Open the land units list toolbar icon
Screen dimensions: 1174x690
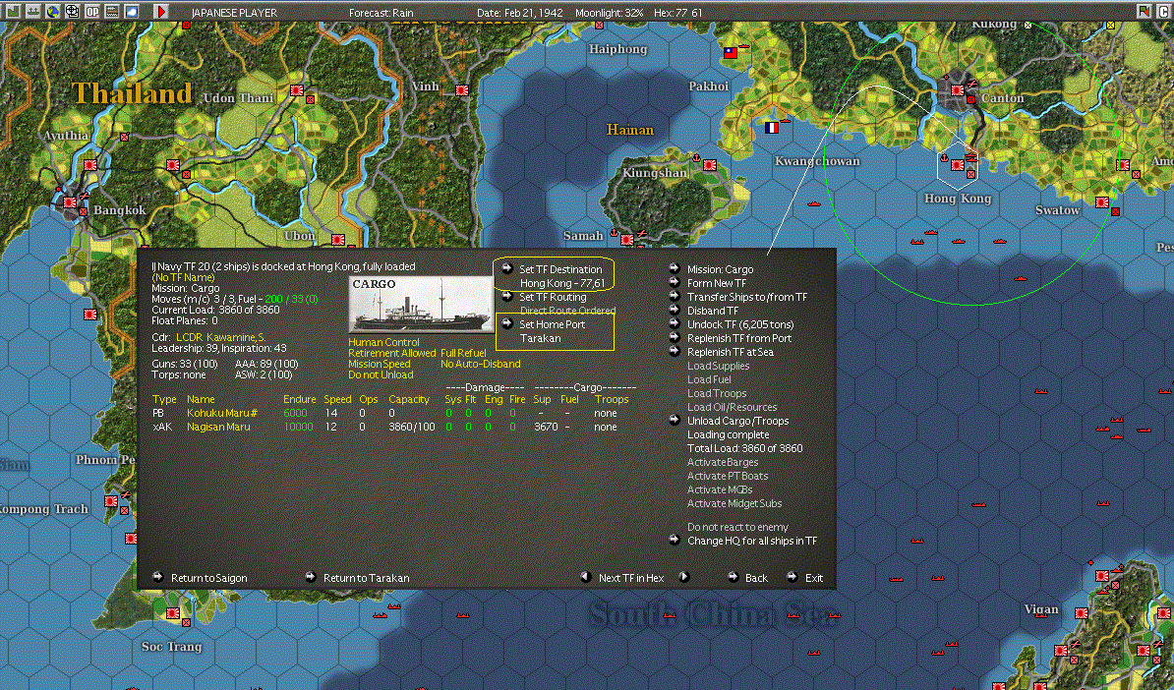(13, 11)
